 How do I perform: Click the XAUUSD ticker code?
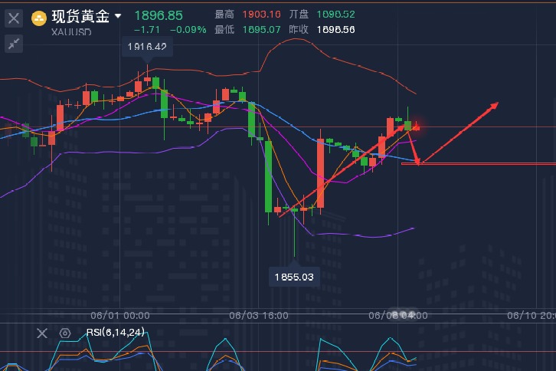(72, 31)
